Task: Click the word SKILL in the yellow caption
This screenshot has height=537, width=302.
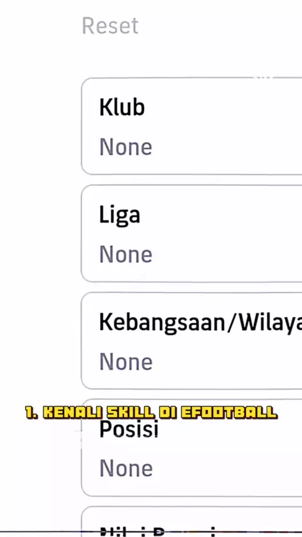Action: 131,412
